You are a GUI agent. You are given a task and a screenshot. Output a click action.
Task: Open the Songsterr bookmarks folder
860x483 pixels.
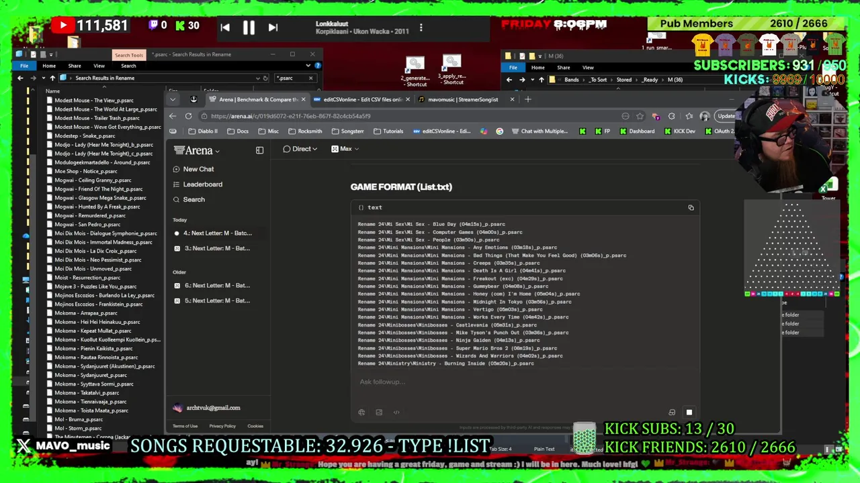coord(347,131)
